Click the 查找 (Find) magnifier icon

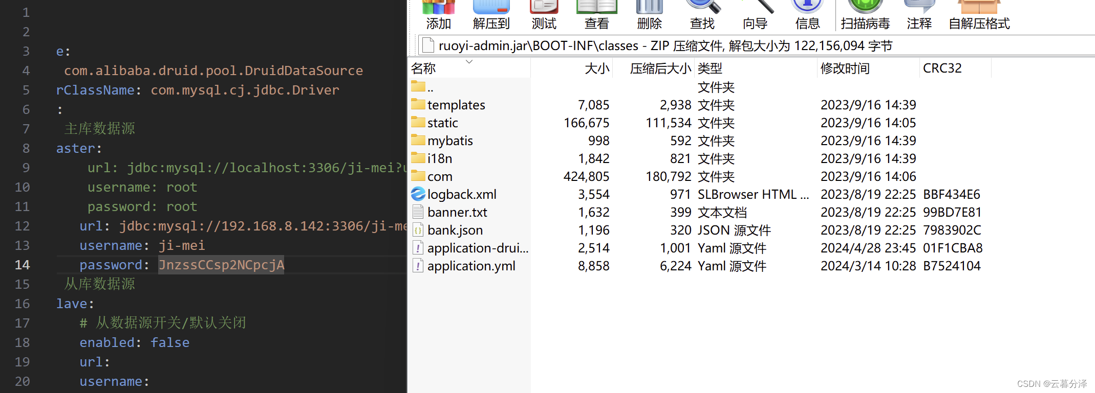click(x=702, y=14)
